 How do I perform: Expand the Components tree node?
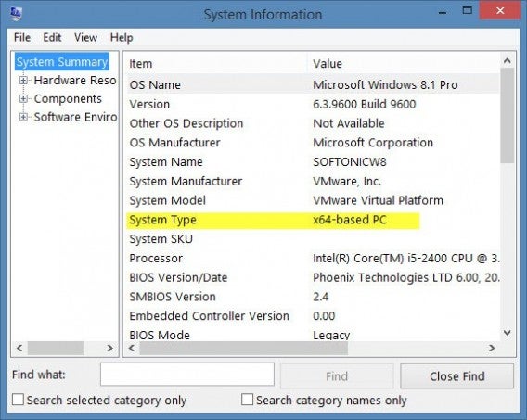(23, 98)
